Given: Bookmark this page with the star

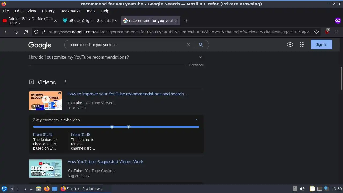Looking at the screenshot, I should tap(316, 32).
